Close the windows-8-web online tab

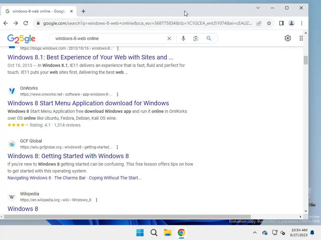(71, 11)
